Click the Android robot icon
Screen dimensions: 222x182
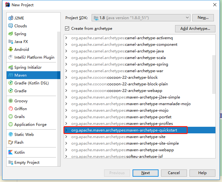tap(11, 50)
